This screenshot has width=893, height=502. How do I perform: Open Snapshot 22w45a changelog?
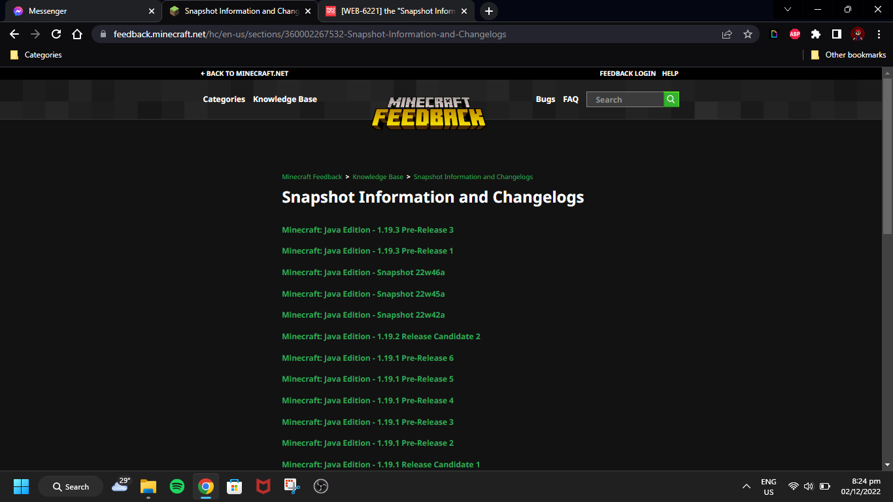(363, 294)
